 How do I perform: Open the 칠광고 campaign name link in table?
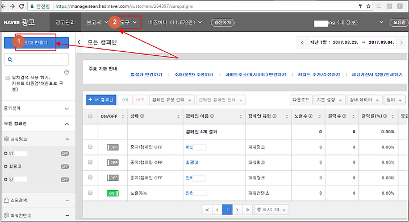pos(192,162)
